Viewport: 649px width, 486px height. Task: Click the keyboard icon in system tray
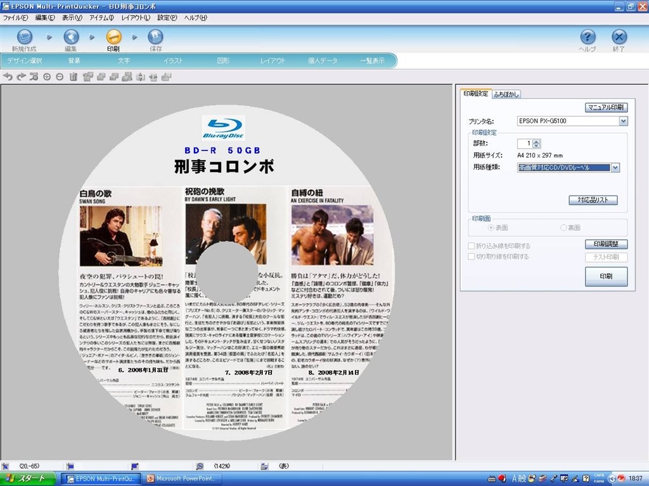(492, 478)
